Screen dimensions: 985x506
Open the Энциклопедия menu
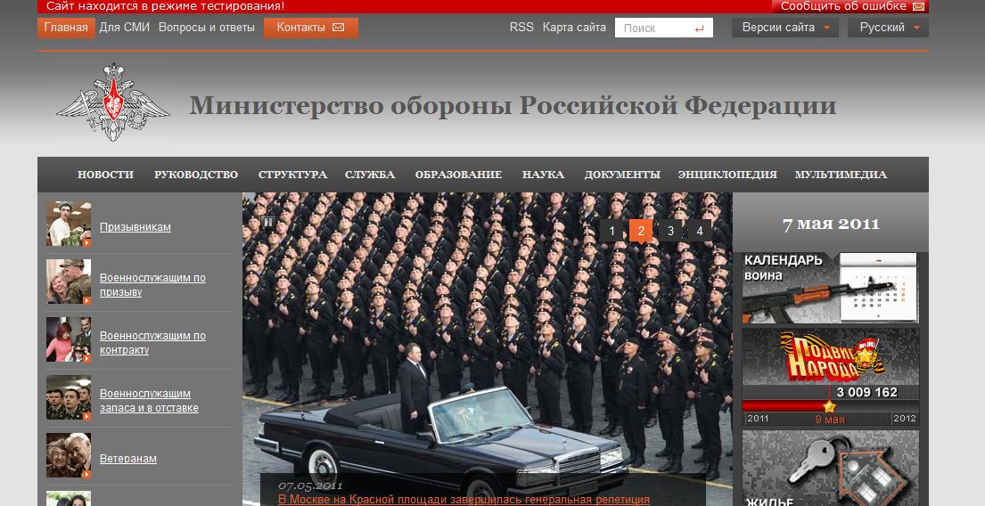point(727,175)
